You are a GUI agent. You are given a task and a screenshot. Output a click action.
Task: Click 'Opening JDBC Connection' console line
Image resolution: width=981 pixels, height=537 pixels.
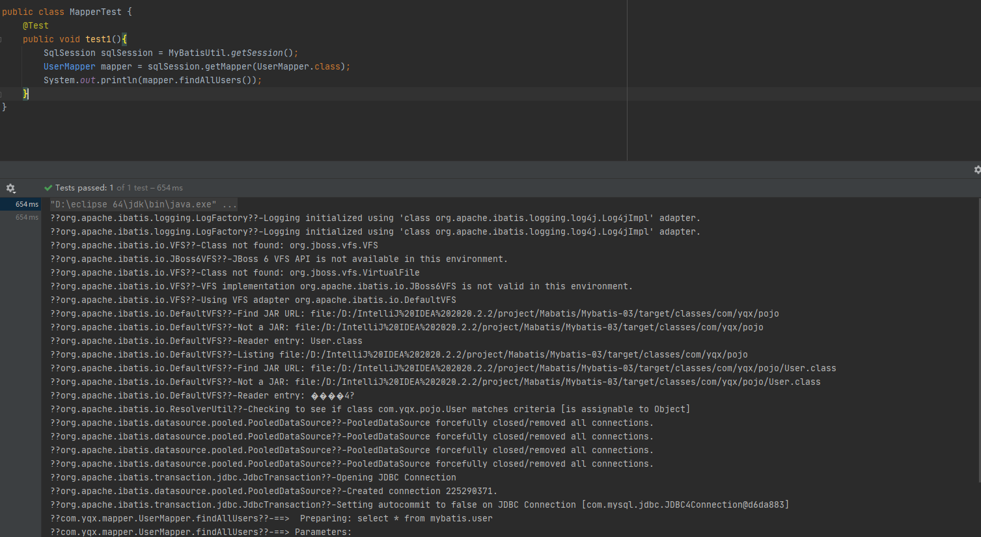pyautogui.click(x=253, y=477)
